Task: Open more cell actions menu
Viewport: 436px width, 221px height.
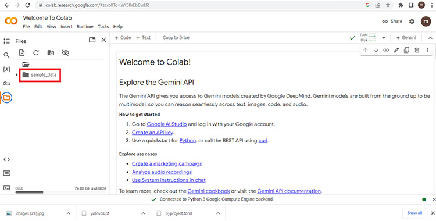Action: click(427, 50)
